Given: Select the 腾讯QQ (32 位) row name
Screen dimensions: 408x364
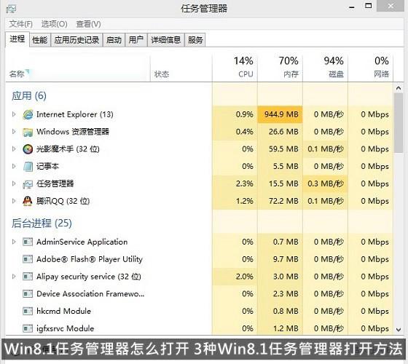Looking at the screenshot, I should click(63, 201).
